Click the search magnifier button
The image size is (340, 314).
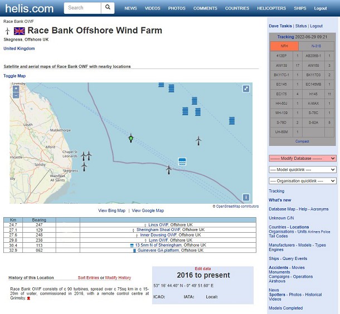108,8
